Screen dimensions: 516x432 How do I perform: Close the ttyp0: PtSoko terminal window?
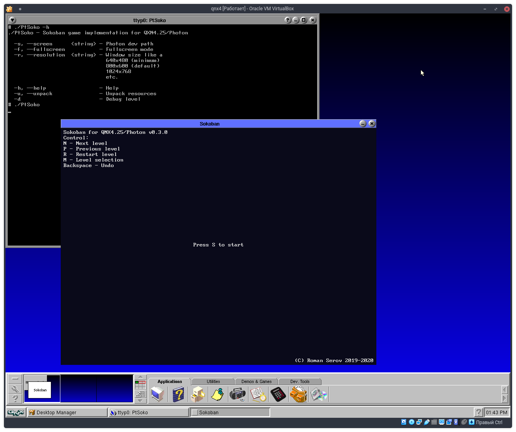[312, 20]
